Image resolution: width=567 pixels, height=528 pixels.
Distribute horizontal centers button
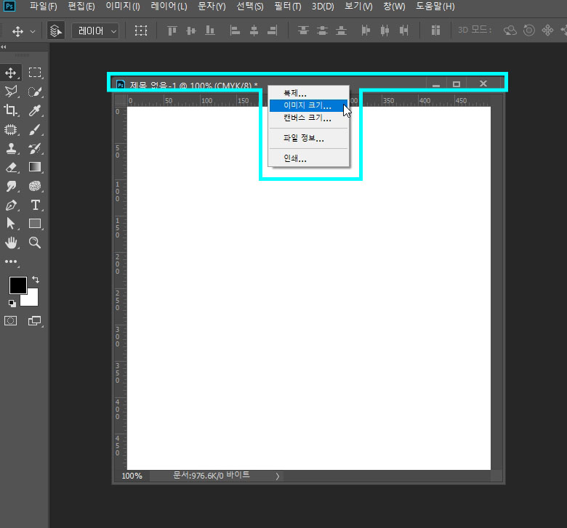click(385, 31)
